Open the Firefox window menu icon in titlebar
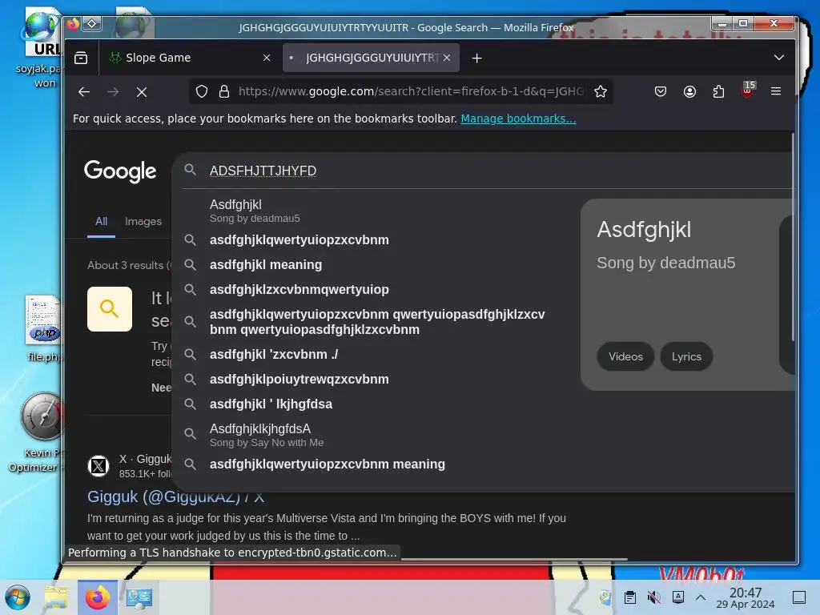The image size is (820, 615). [73, 24]
